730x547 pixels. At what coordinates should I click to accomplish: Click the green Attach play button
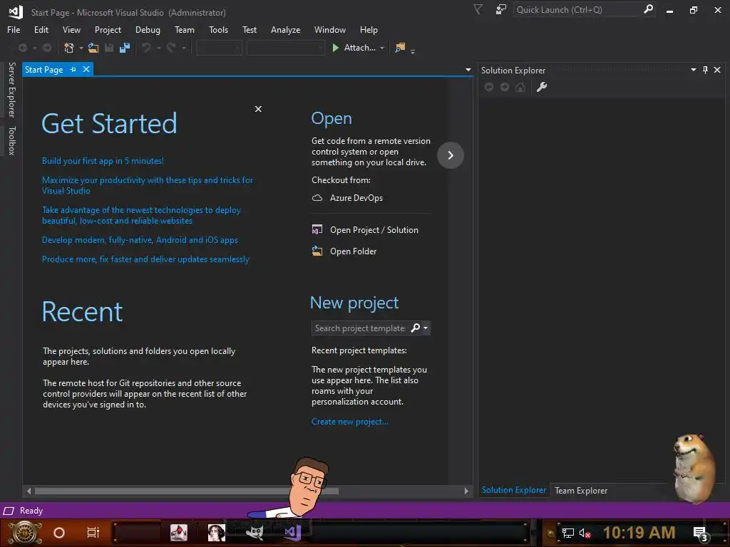point(335,48)
